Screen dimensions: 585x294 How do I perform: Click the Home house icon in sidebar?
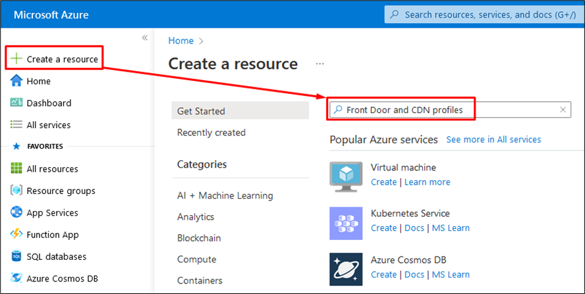click(x=16, y=80)
